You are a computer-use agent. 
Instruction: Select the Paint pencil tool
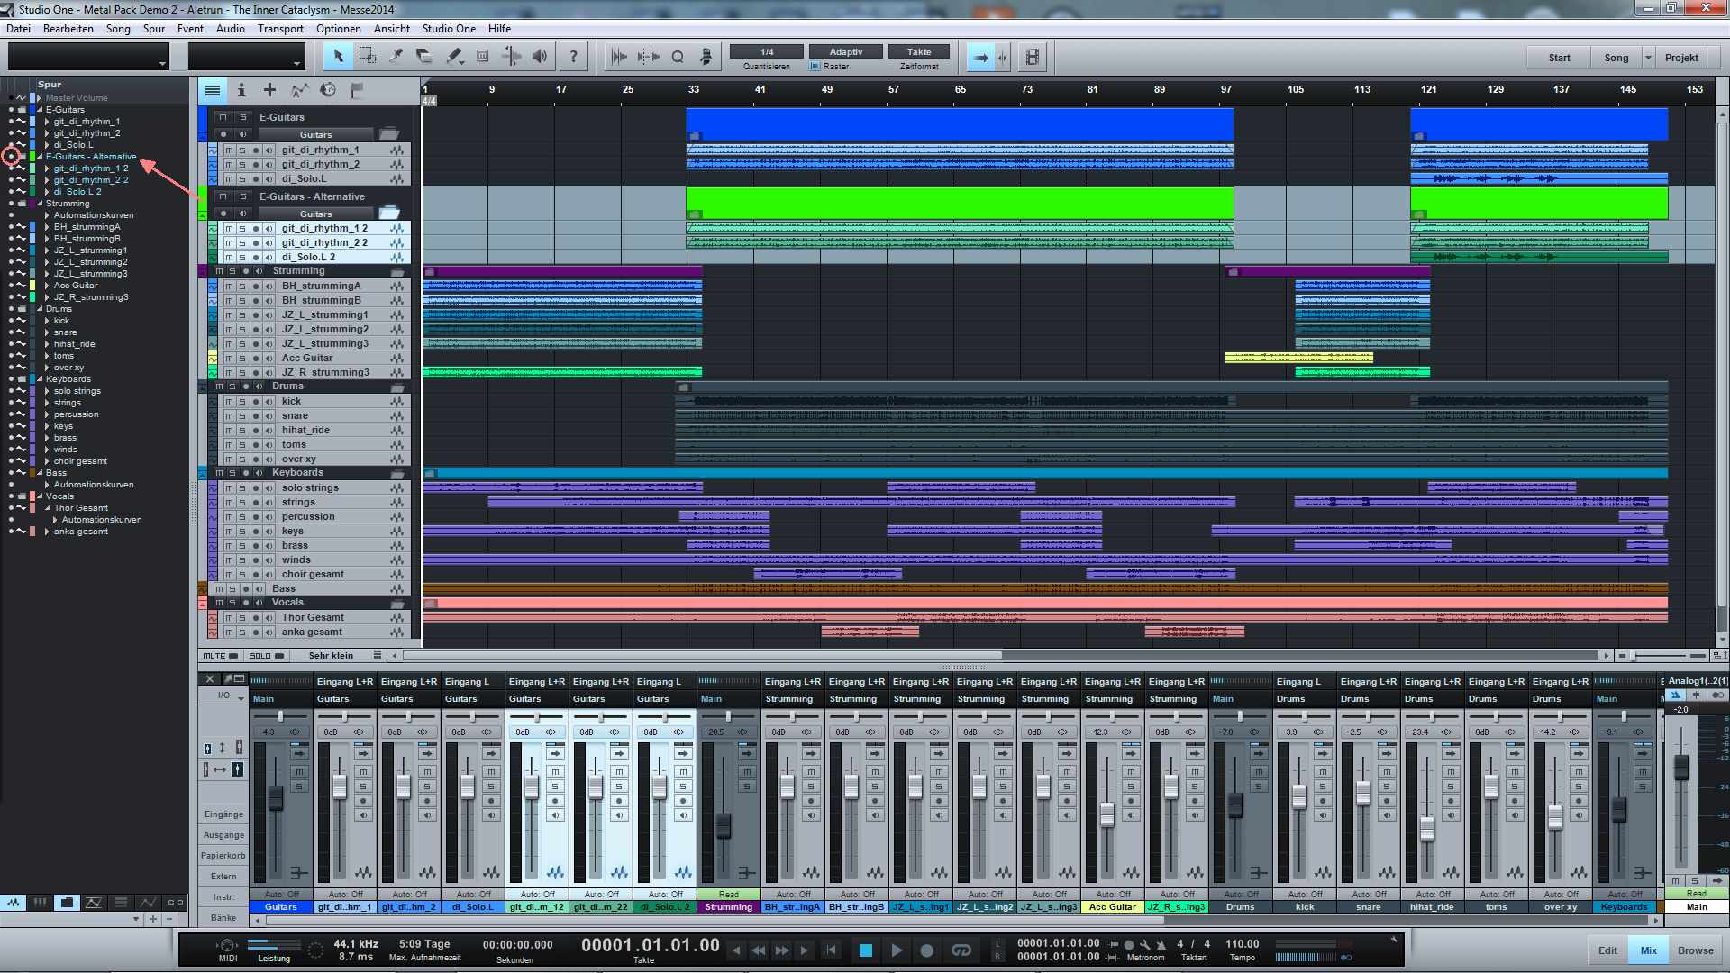coord(454,57)
